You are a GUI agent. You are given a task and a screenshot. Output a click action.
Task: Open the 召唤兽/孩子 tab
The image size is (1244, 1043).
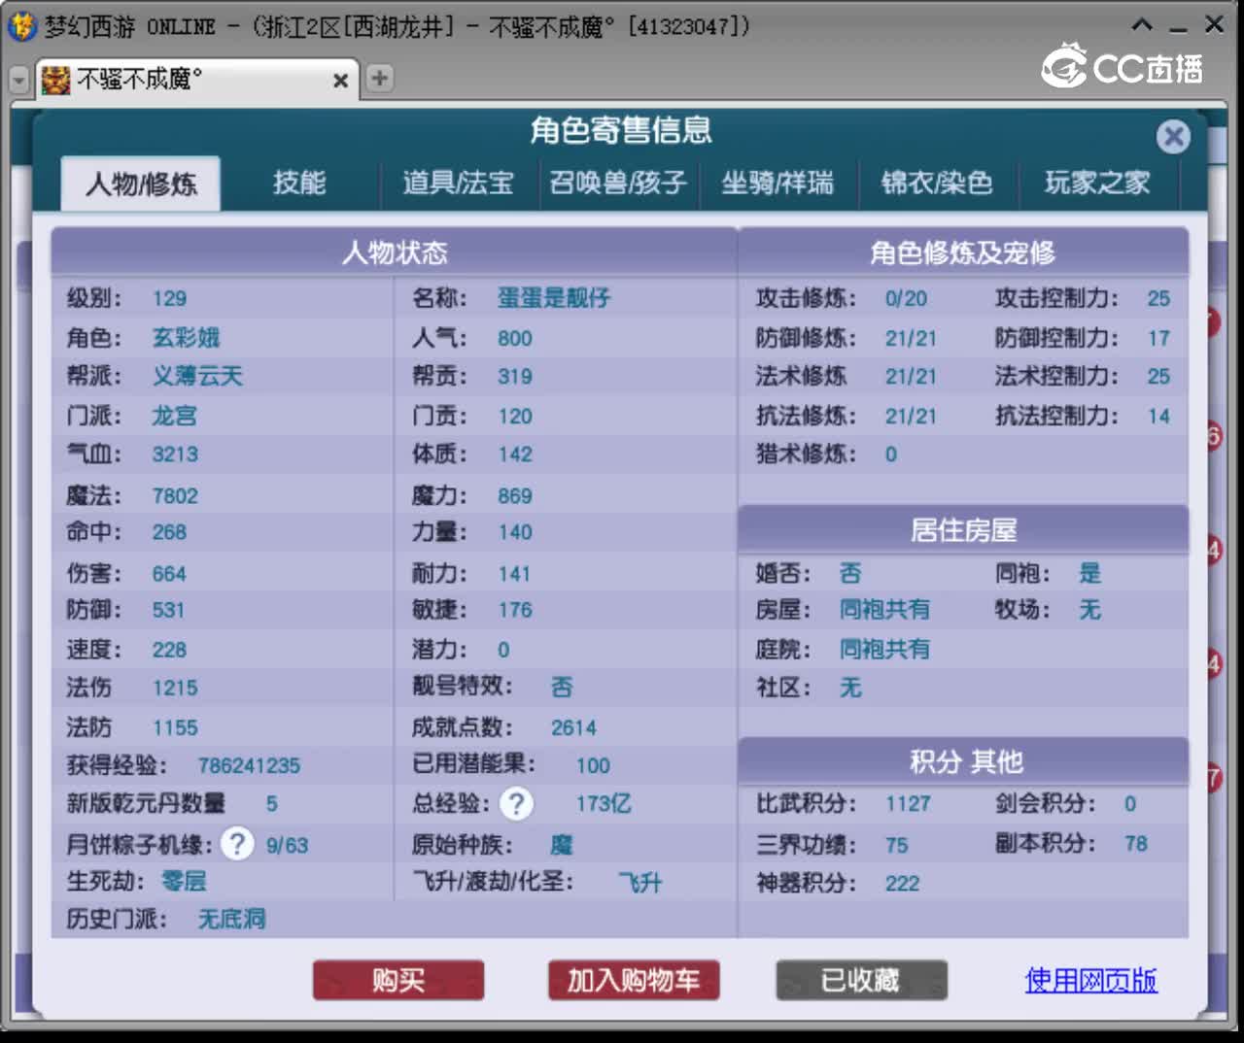[618, 183]
